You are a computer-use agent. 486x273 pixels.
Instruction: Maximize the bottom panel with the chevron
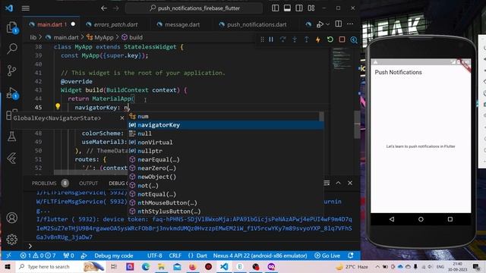[x=338, y=183]
